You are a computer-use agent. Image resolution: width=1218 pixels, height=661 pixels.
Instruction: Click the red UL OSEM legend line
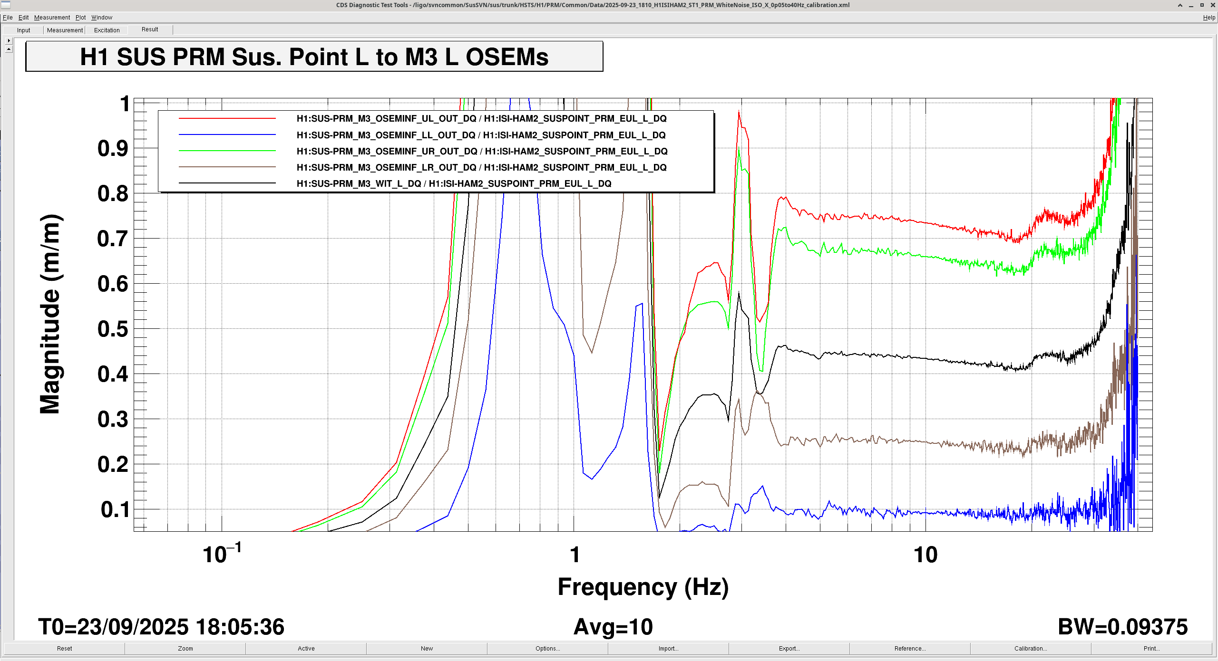227,118
